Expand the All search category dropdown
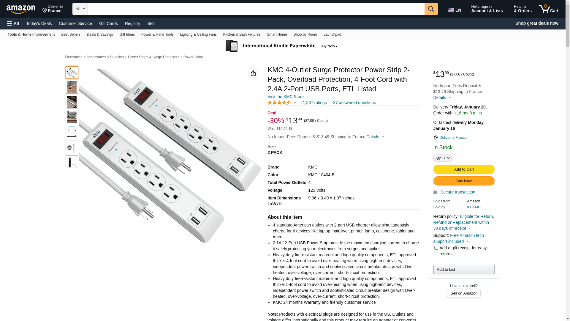Viewport: 570px width, 321px height. point(80,9)
